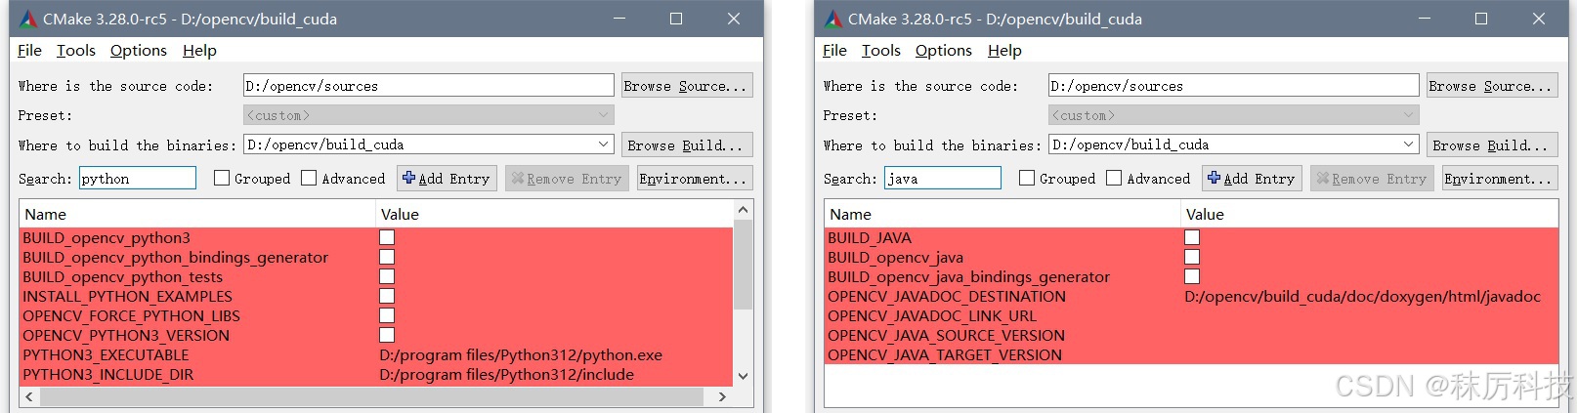Click source code path field in left window

pos(428,86)
